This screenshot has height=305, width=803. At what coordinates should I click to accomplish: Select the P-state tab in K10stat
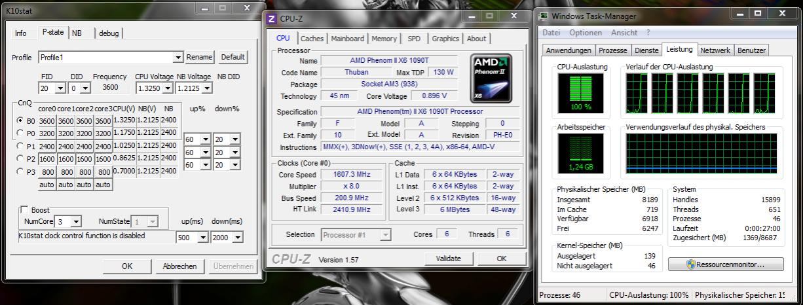[x=53, y=31]
